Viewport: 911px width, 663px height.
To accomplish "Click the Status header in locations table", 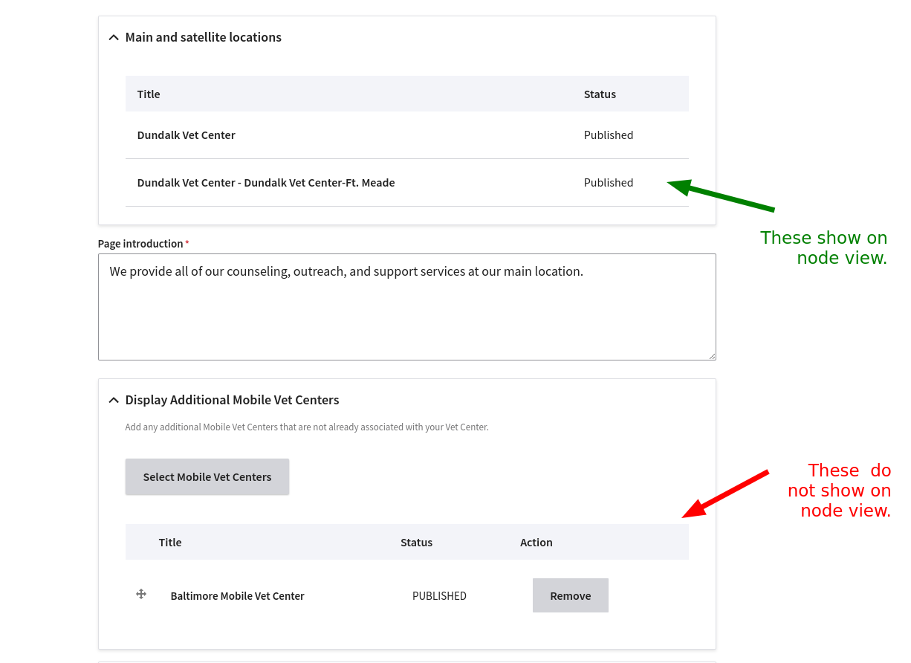I will click(600, 94).
